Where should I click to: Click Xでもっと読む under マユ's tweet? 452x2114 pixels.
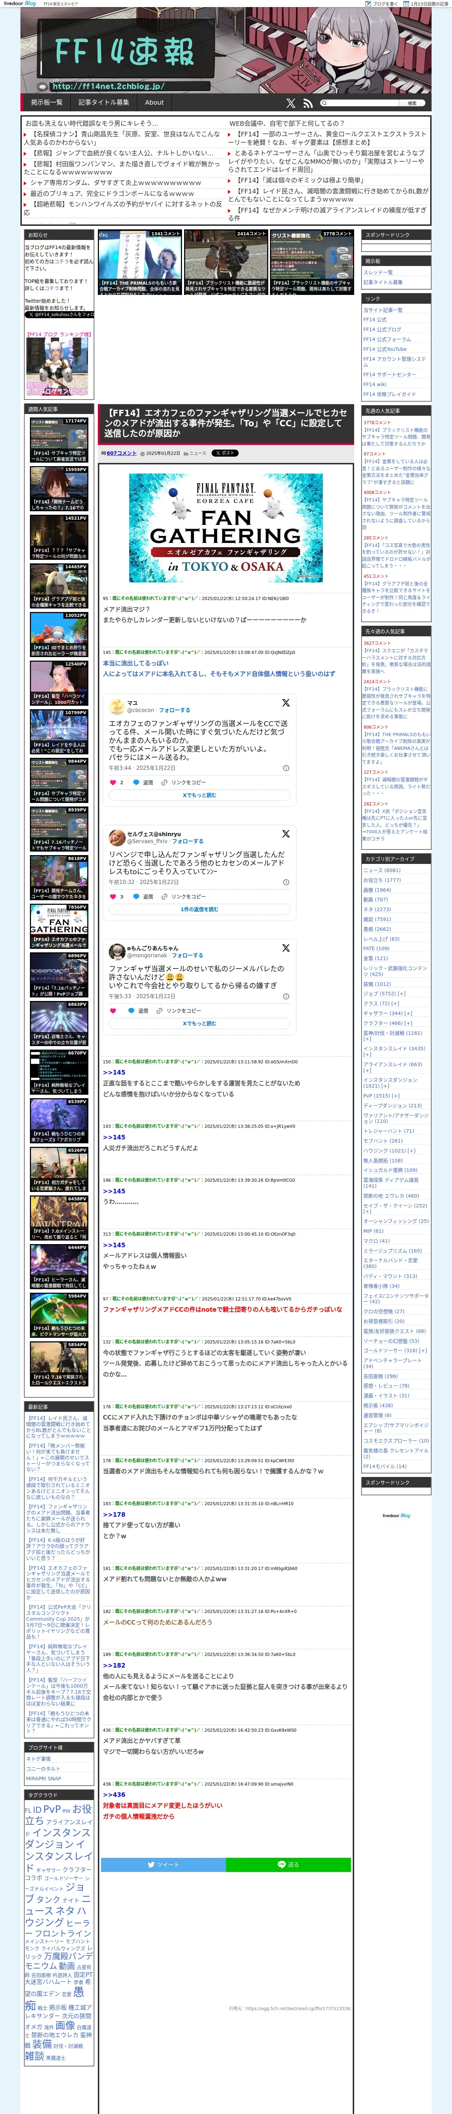199,795
